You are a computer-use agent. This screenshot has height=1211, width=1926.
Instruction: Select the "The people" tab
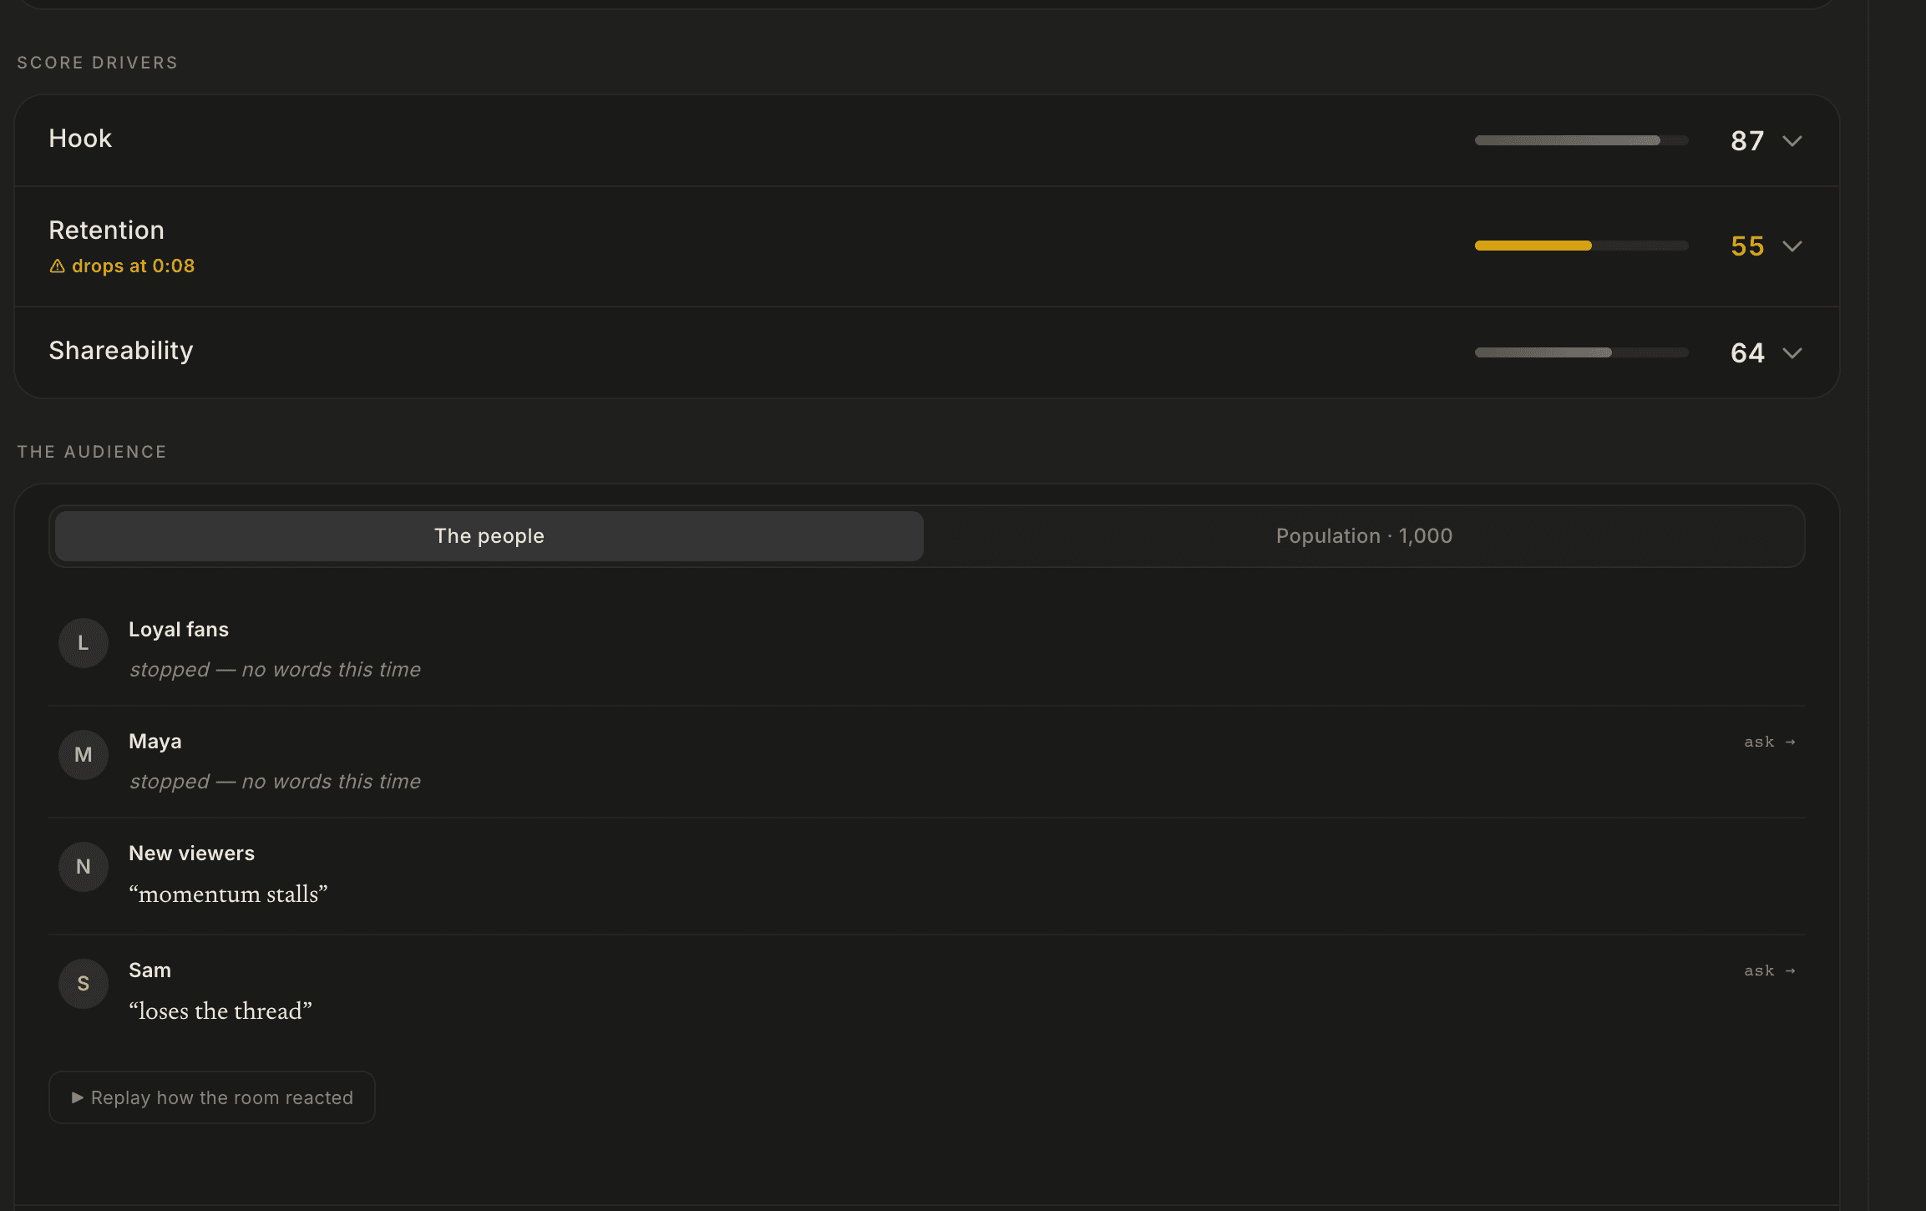(489, 536)
